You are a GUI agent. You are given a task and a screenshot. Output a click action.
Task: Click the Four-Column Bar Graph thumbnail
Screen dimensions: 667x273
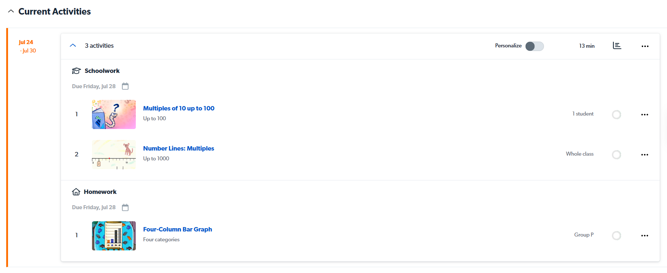[114, 236]
